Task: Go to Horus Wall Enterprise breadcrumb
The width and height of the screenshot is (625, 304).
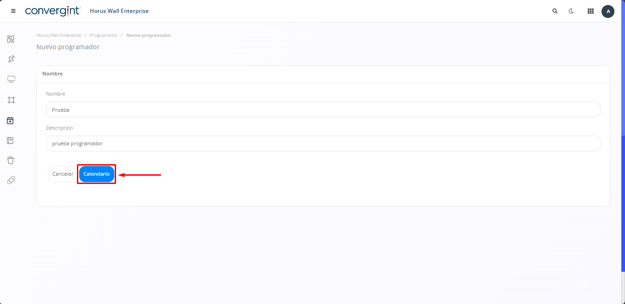Action: click(59, 35)
